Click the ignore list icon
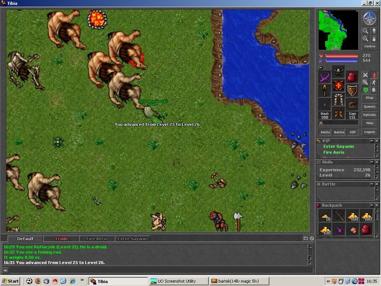The height and width of the screenshot is (286, 381). [x=312, y=239]
